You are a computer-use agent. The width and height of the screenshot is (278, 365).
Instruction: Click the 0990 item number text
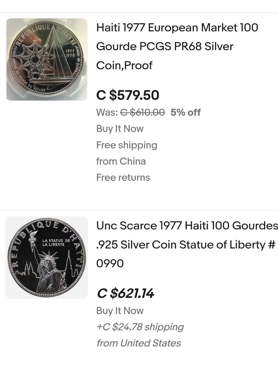point(110,264)
